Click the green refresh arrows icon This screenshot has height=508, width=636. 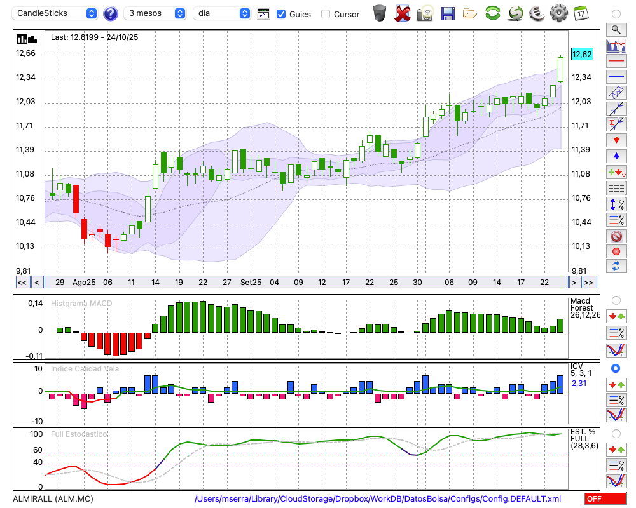pyautogui.click(x=492, y=13)
